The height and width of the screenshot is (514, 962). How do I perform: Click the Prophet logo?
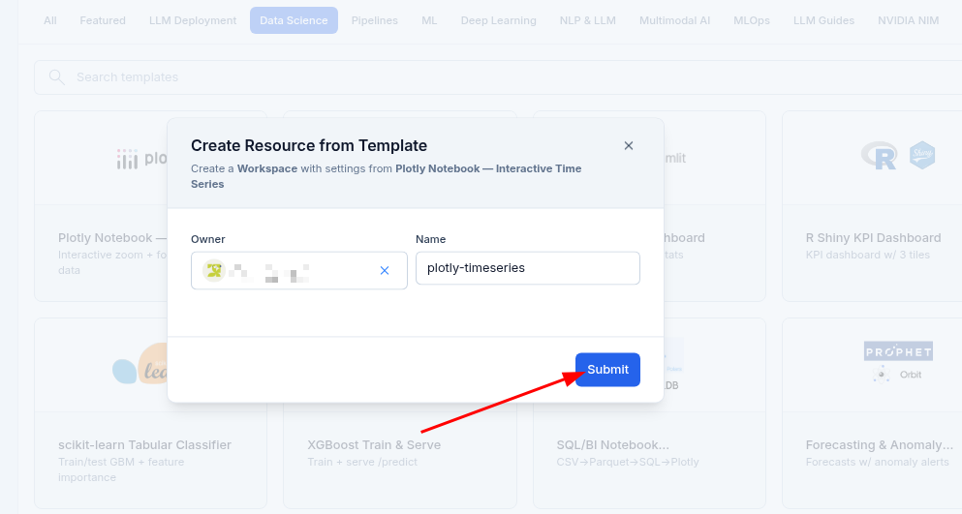pyautogui.click(x=898, y=351)
